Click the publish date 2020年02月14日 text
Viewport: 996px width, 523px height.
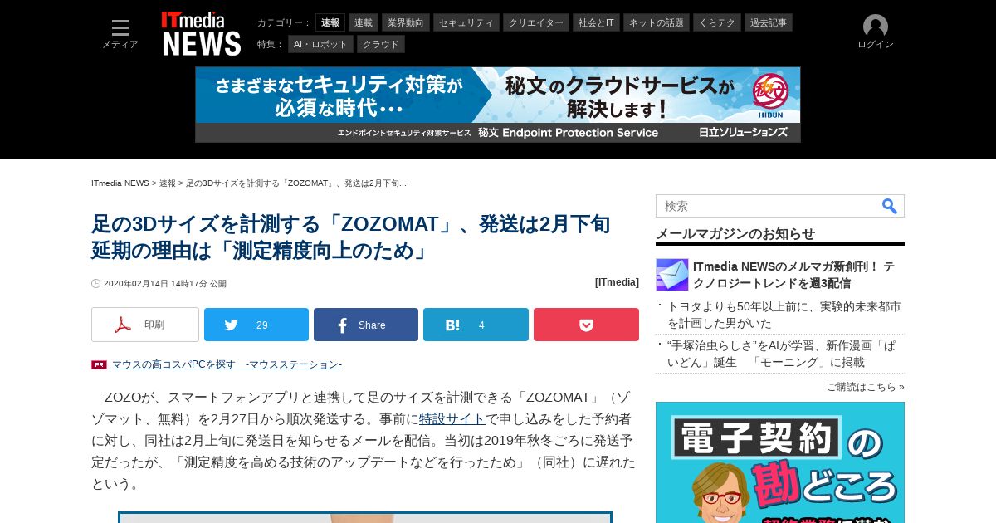pos(165,283)
